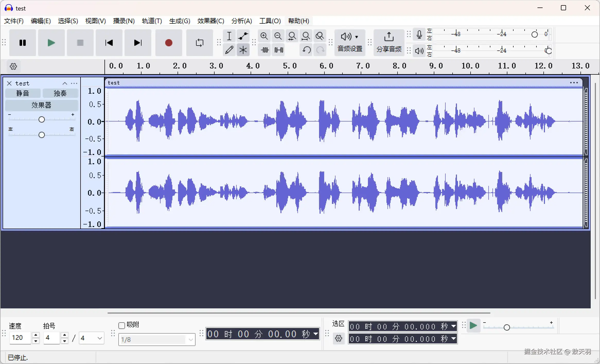Collapse the test track using chevron
Image resolution: width=600 pixels, height=364 pixels.
pos(65,83)
